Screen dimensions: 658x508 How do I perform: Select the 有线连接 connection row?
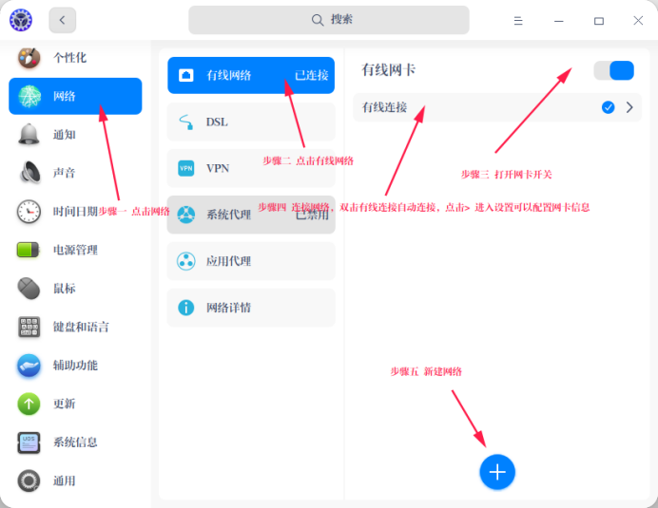coord(497,107)
